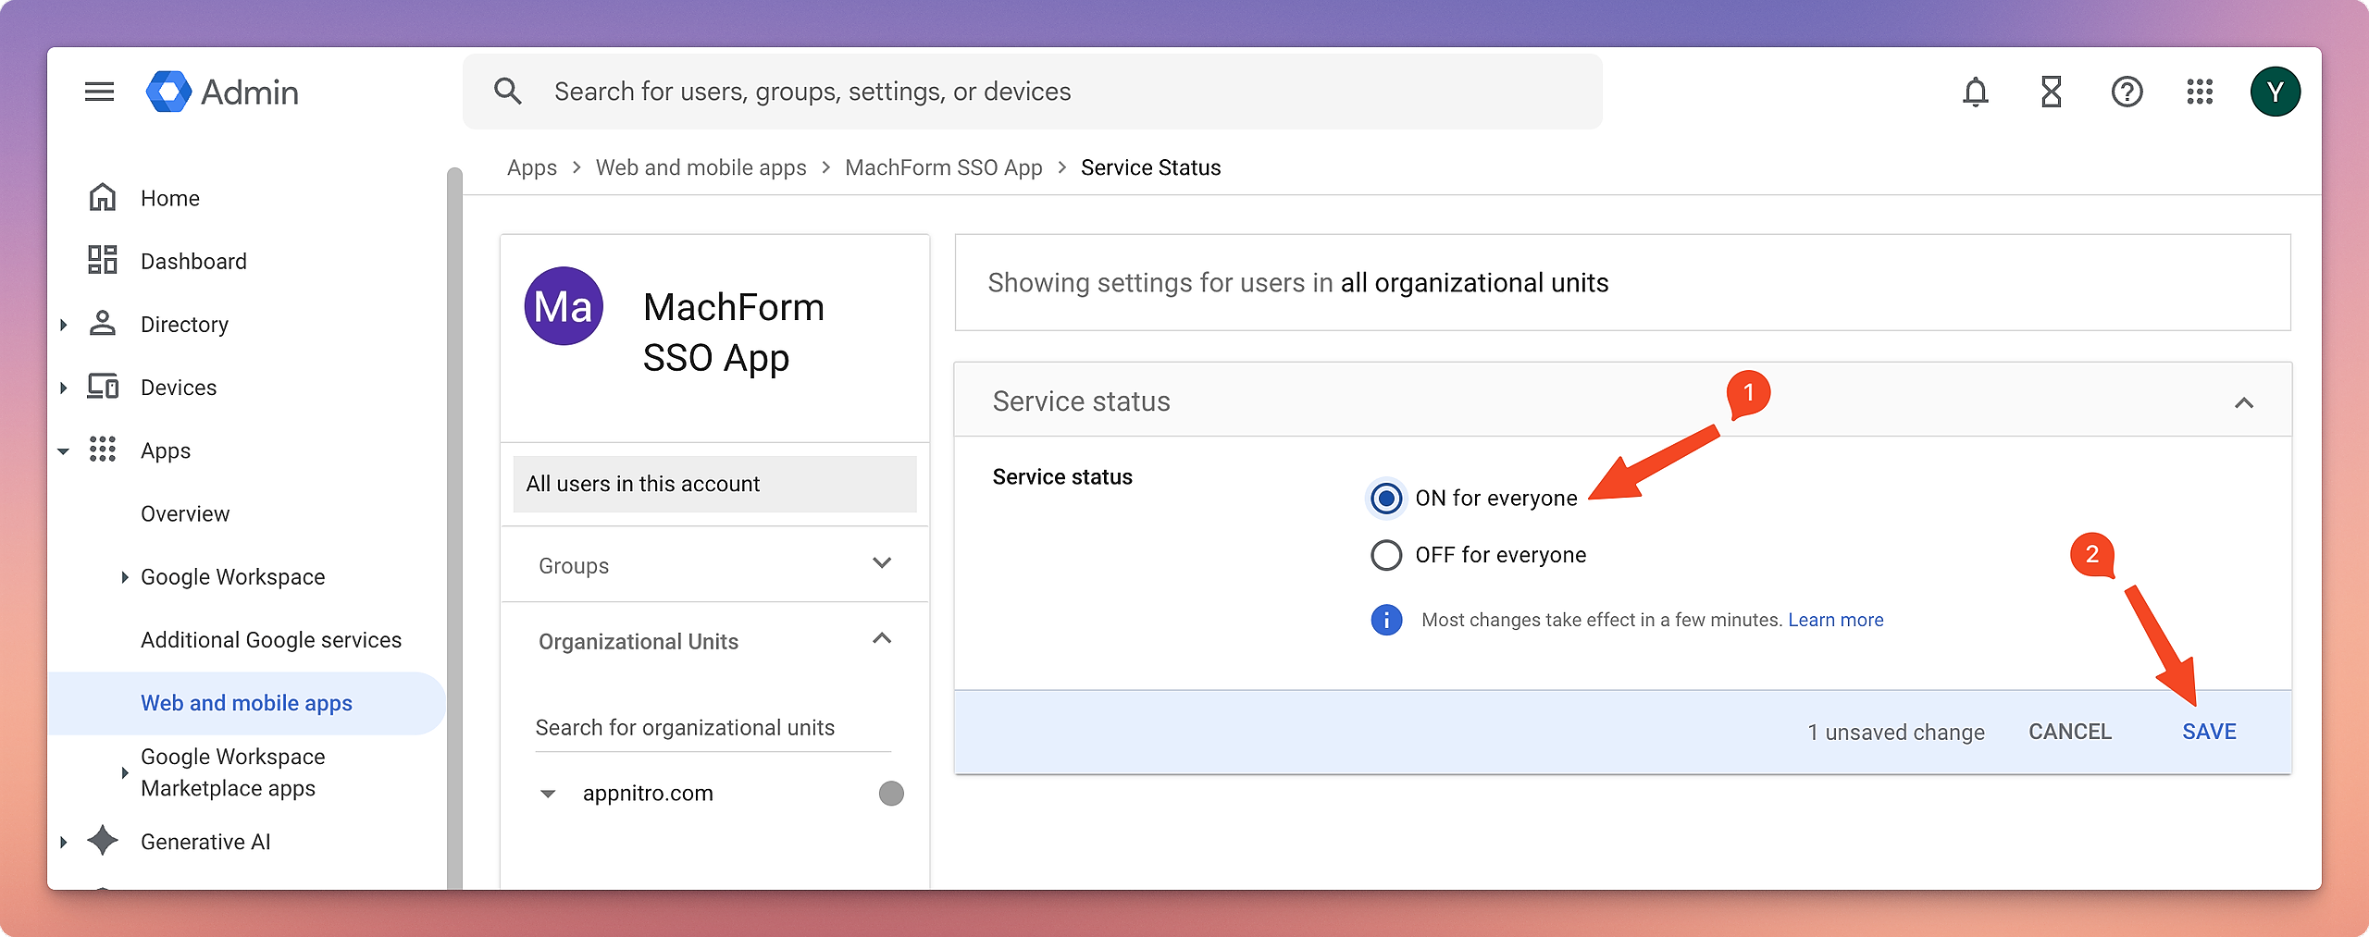Click the blue info icon

point(1385,620)
